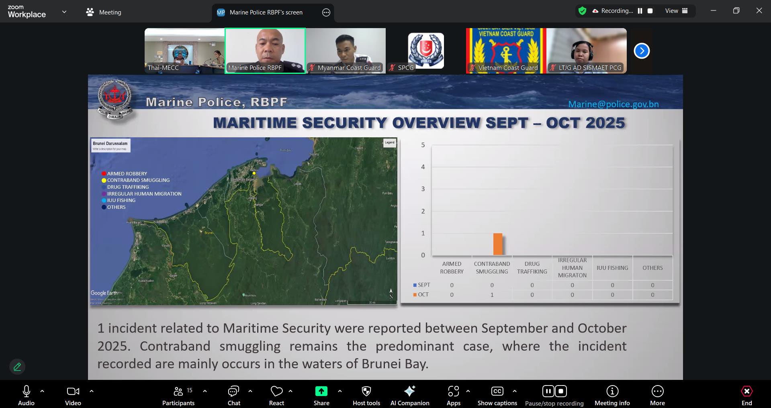Open Meeting info
Image resolution: width=771 pixels, height=408 pixels.
coord(612,395)
